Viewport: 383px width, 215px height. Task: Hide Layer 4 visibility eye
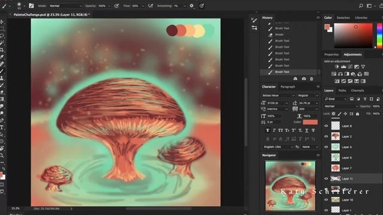[x=326, y=147]
